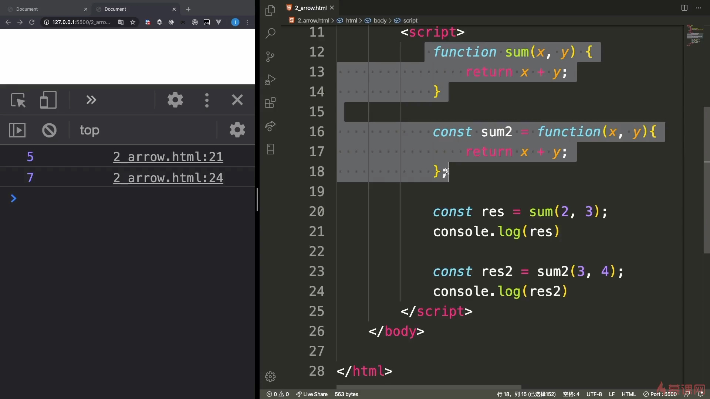This screenshot has height=399, width=710.
Task: Click the address bar URL
Action: 81,22
